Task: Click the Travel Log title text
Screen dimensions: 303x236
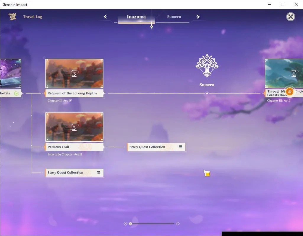Action: point(33,17)
